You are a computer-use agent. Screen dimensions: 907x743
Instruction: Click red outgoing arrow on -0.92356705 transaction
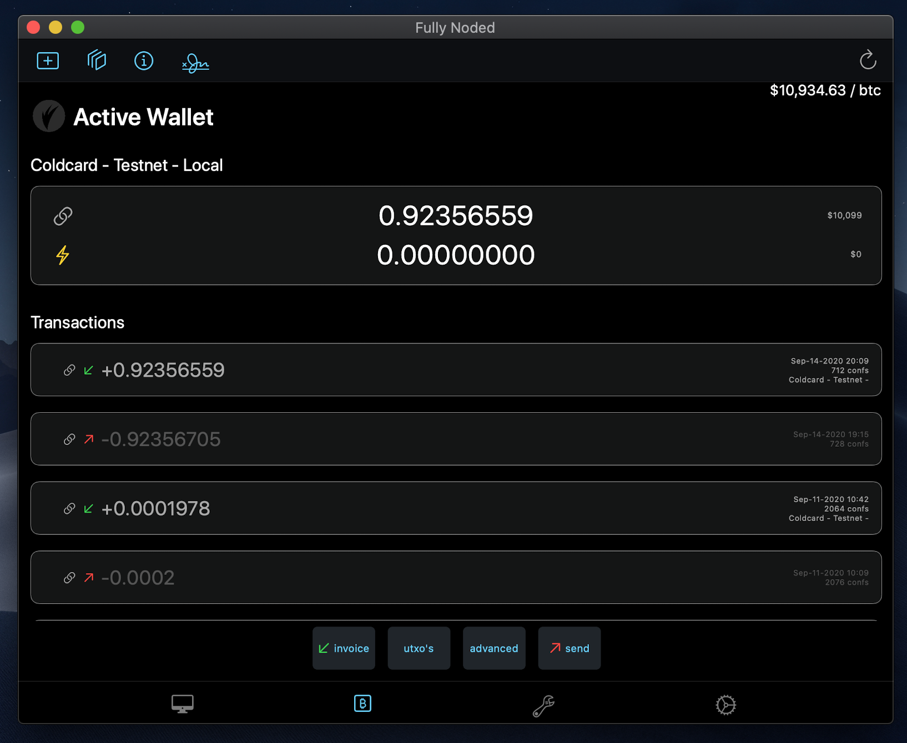point(88,439)
